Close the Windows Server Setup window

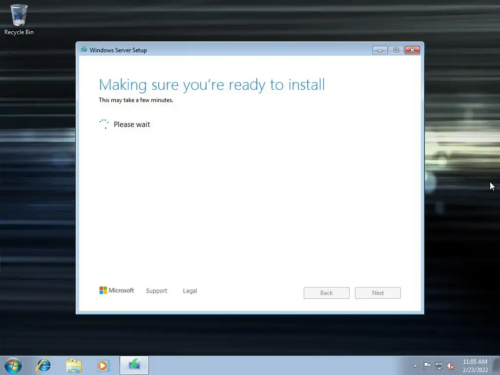[x=412, y=50]
